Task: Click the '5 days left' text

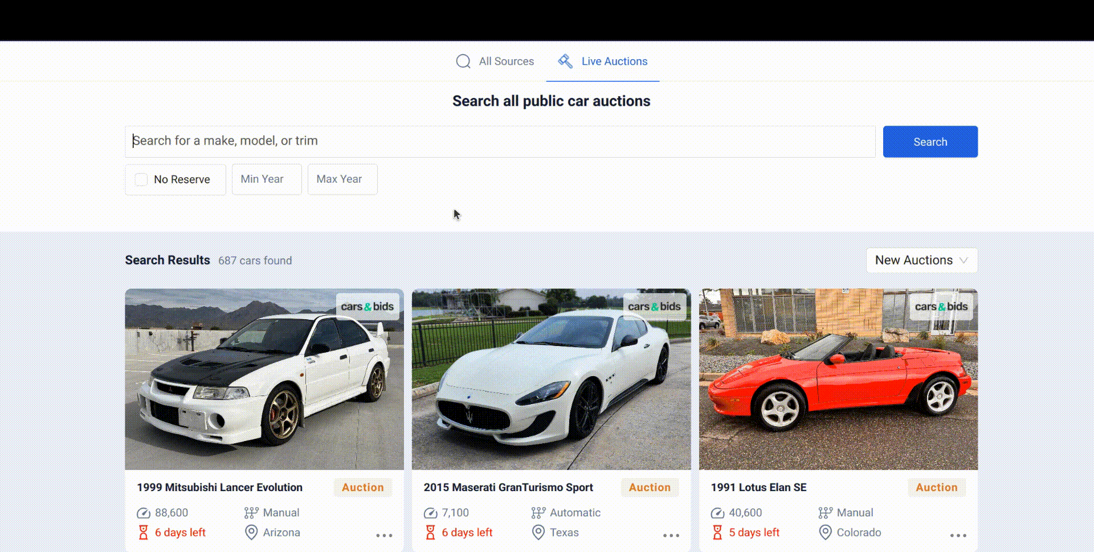Action: click(754, 533)
